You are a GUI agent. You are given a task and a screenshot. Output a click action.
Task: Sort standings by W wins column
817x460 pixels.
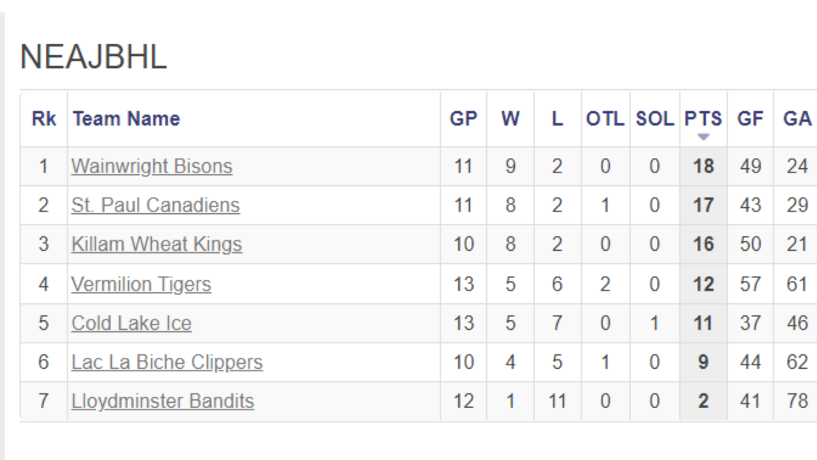click(510, 119)
